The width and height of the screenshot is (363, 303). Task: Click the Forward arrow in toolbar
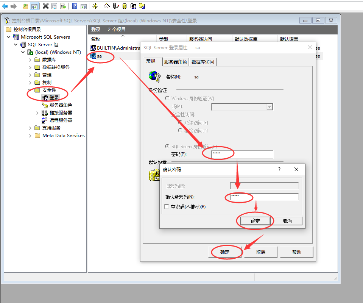click(x=14, y=6)
